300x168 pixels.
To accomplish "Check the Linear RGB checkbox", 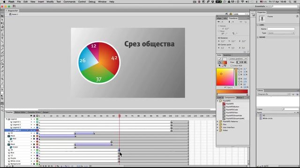I will click(x=232, y=65).
